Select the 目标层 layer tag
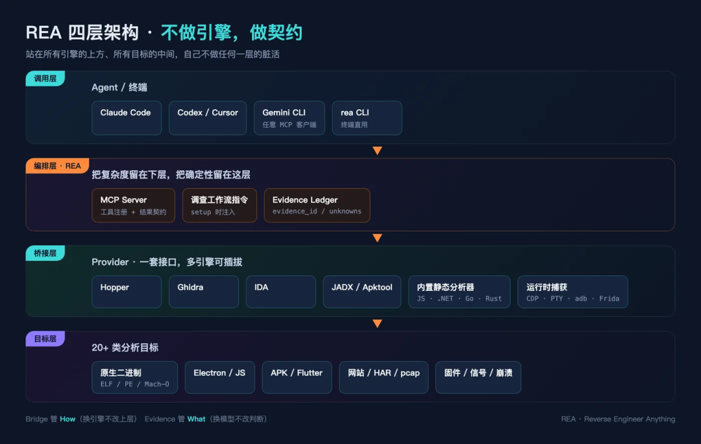This screenshot has height=444, width=701. point(45,338)
